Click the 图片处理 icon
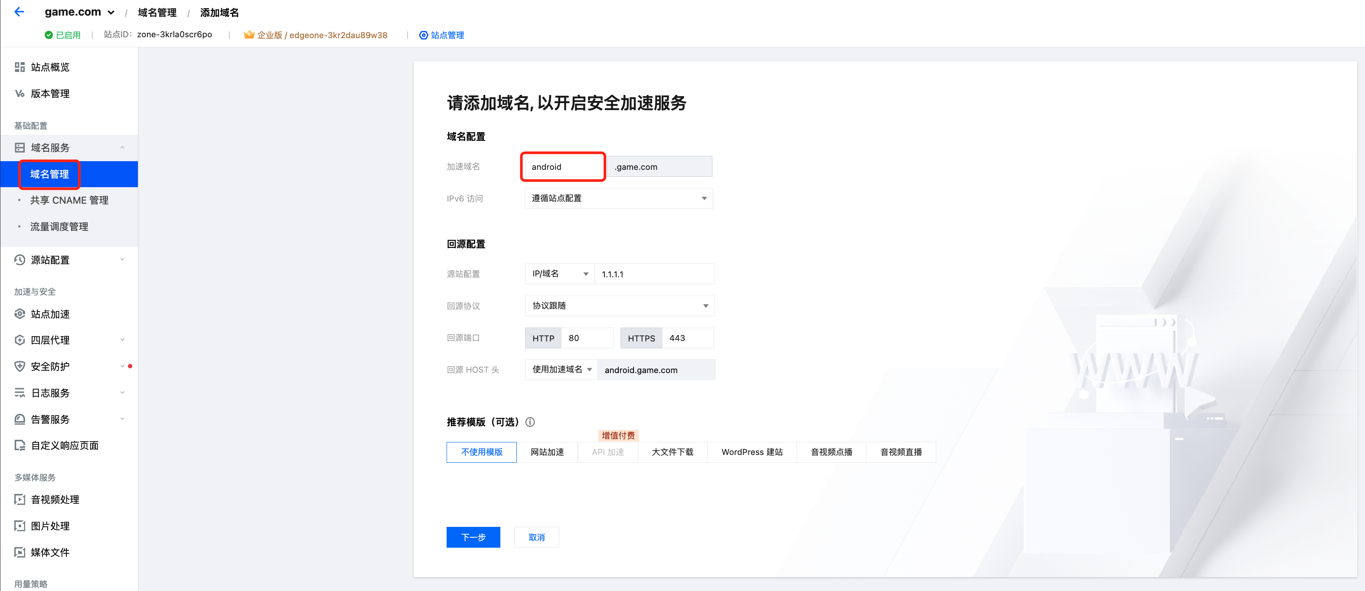The image size is (1365, 591). point(20,526)
